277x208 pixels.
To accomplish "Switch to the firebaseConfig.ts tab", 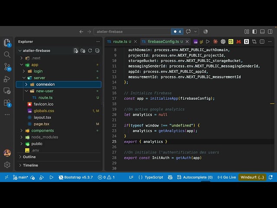I will (x=163, y=42).
